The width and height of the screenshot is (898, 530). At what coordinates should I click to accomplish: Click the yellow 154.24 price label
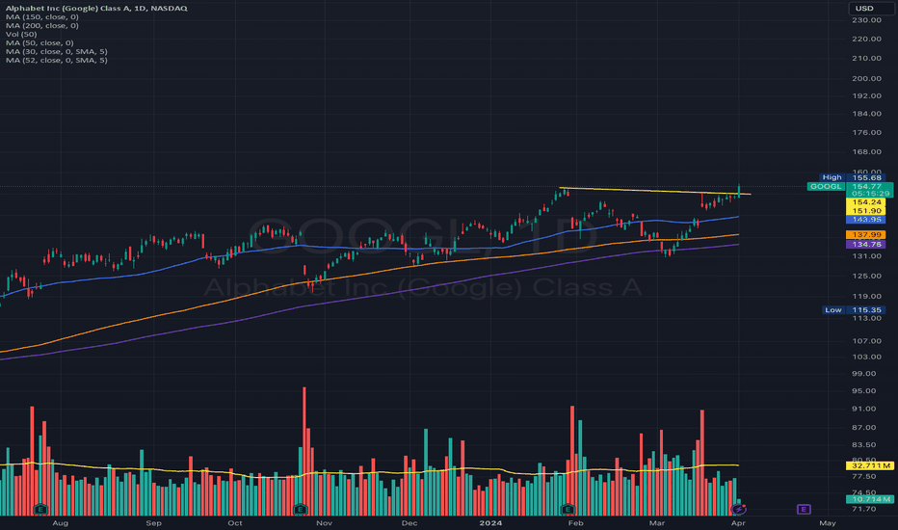[866, 202]
